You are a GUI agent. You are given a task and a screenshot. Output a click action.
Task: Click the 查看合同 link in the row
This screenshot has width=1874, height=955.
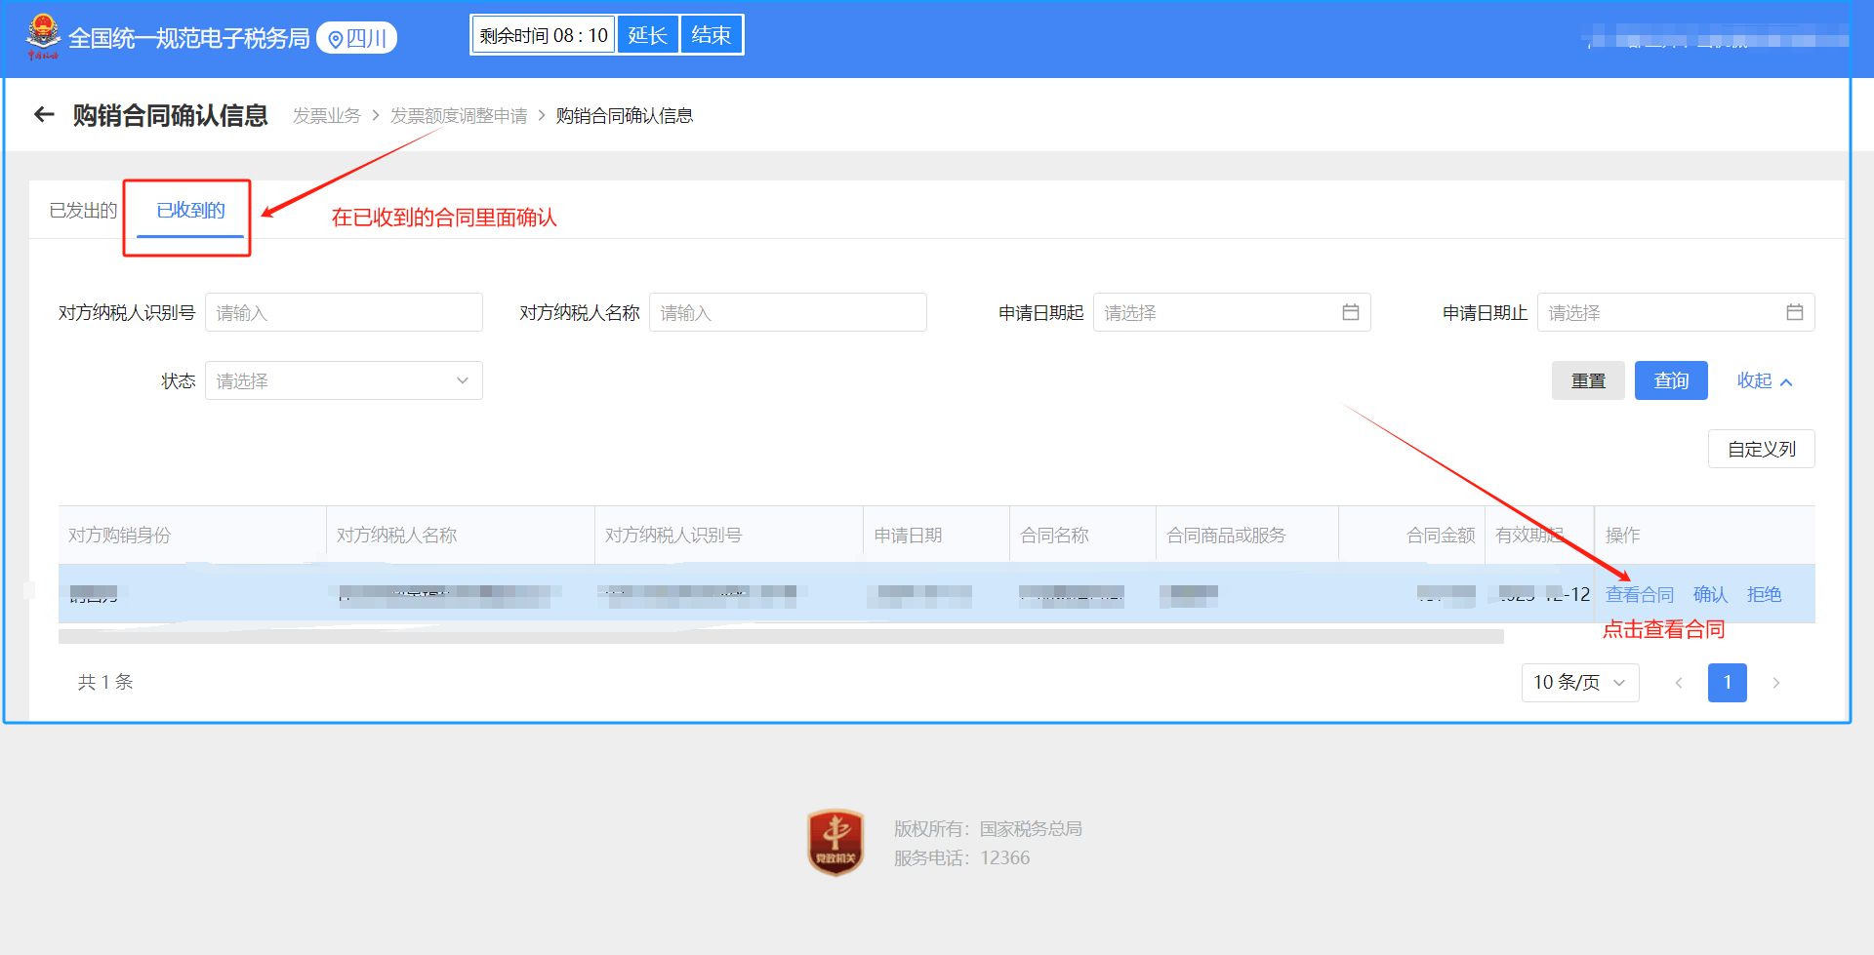tap(1639, 595)
